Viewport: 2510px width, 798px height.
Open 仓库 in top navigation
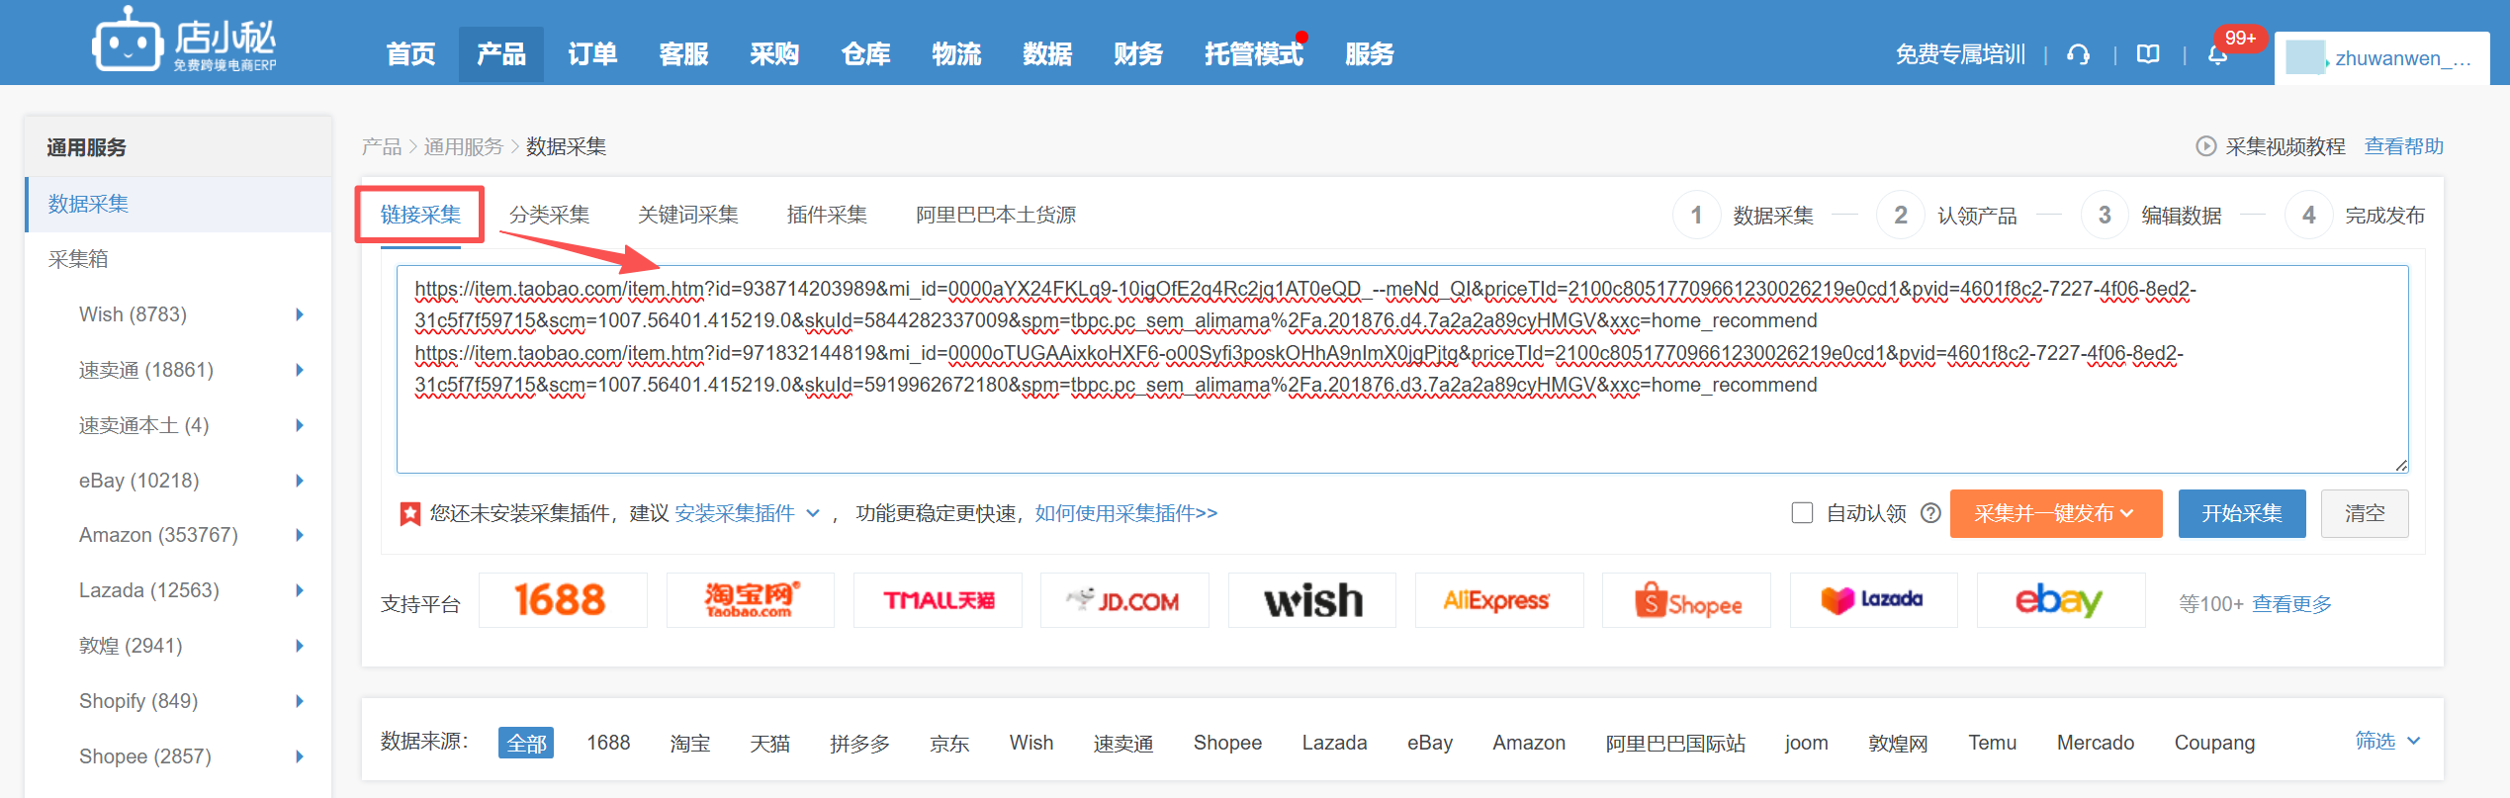tap(865, 54)
